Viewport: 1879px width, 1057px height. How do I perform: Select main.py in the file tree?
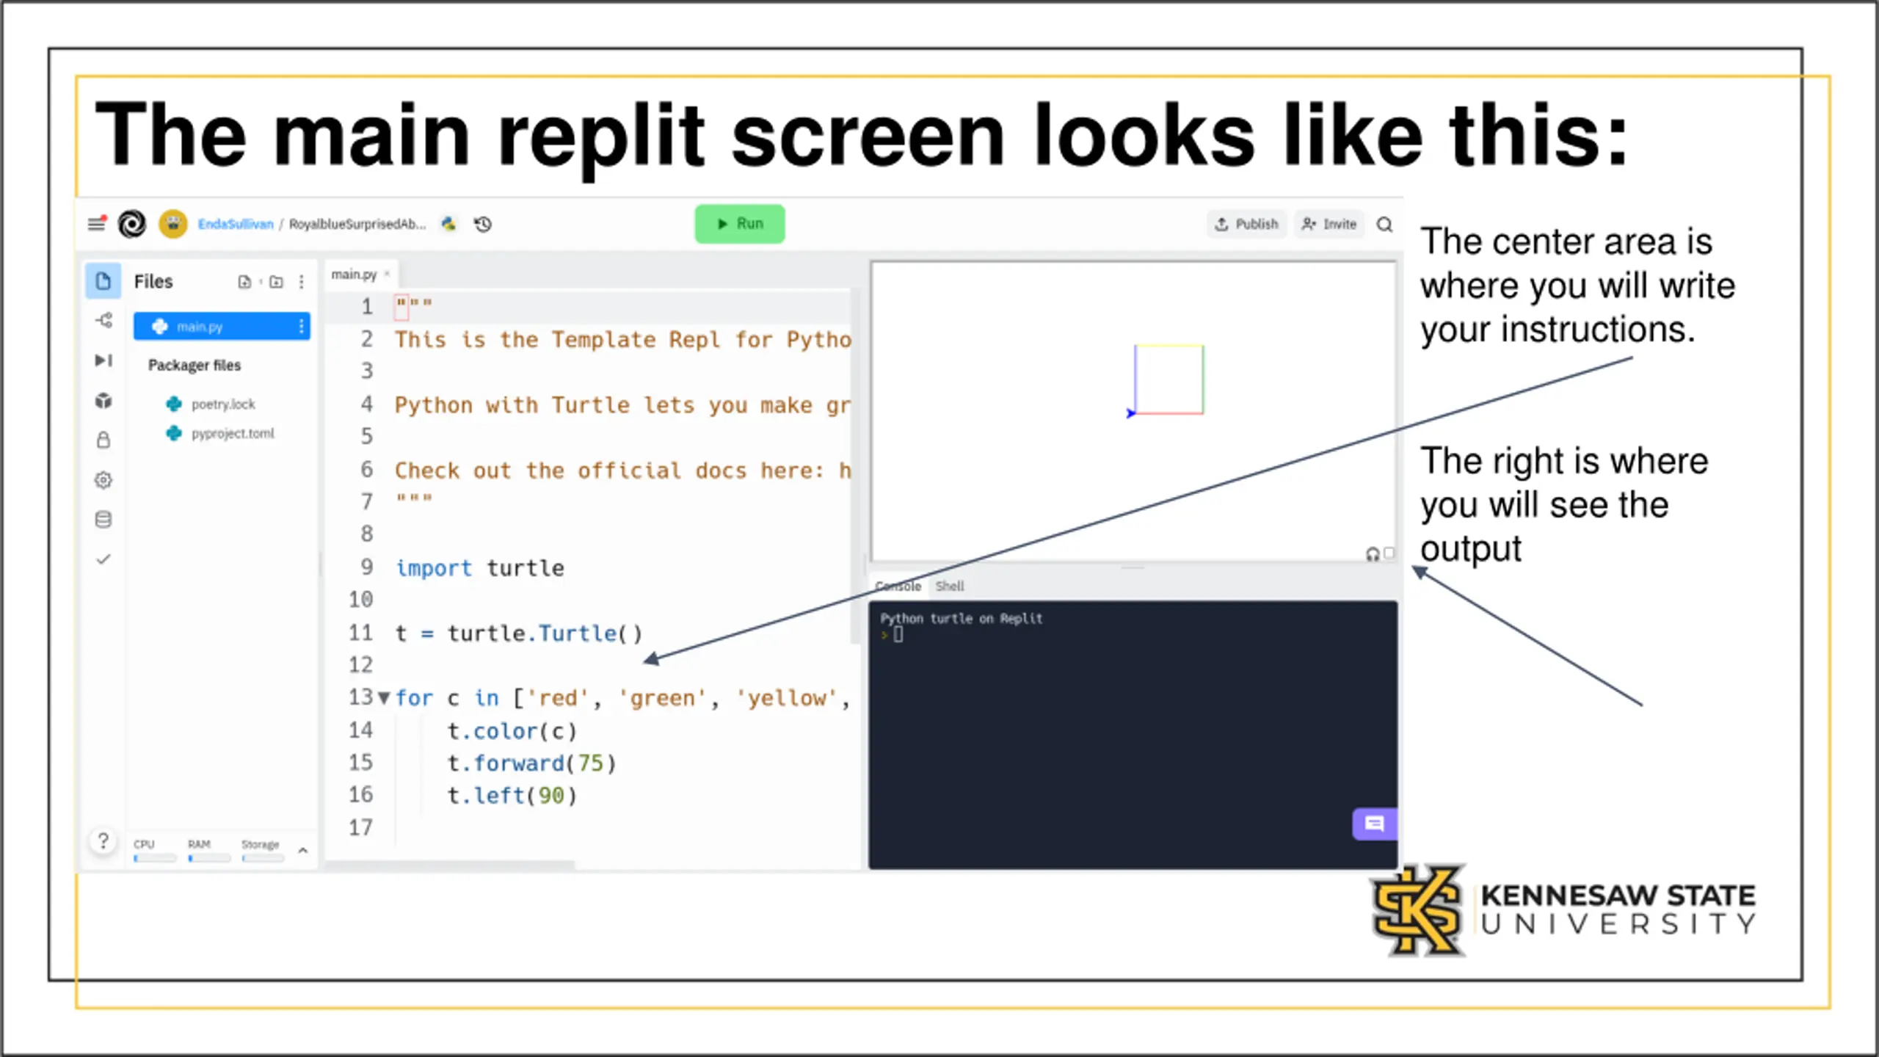coord(222,327)
